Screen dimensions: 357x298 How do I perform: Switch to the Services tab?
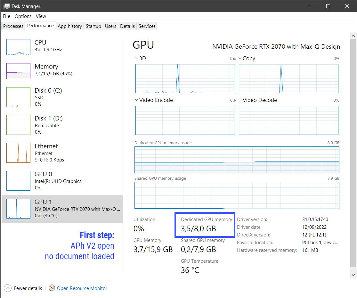tap(147, 26)
